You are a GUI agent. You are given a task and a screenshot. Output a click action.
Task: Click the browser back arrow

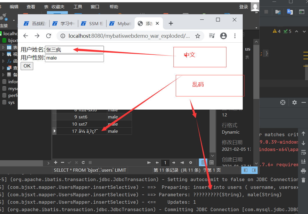pos(26,36)
